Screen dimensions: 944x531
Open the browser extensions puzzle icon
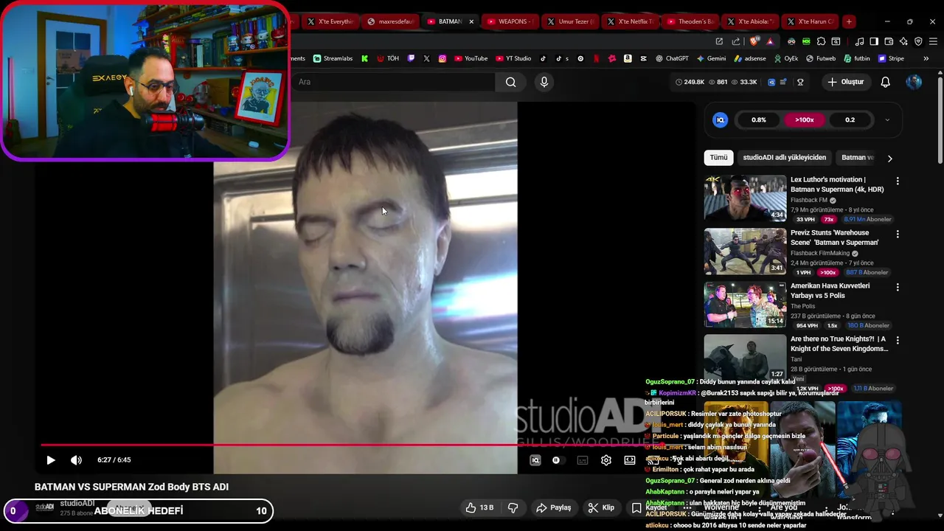click(x=821, y=41)
